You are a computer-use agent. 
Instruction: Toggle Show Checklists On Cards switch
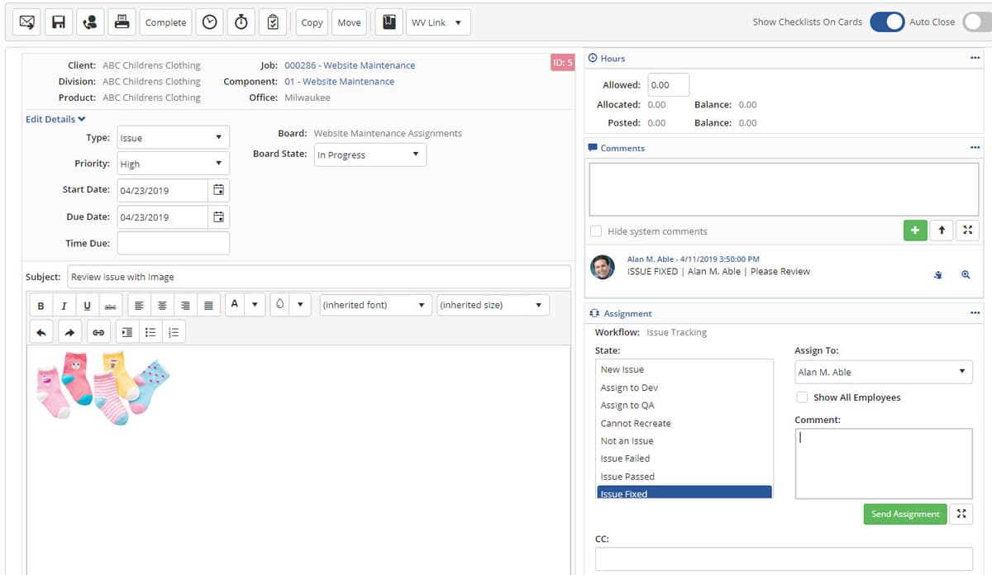(x=887, y=22)
